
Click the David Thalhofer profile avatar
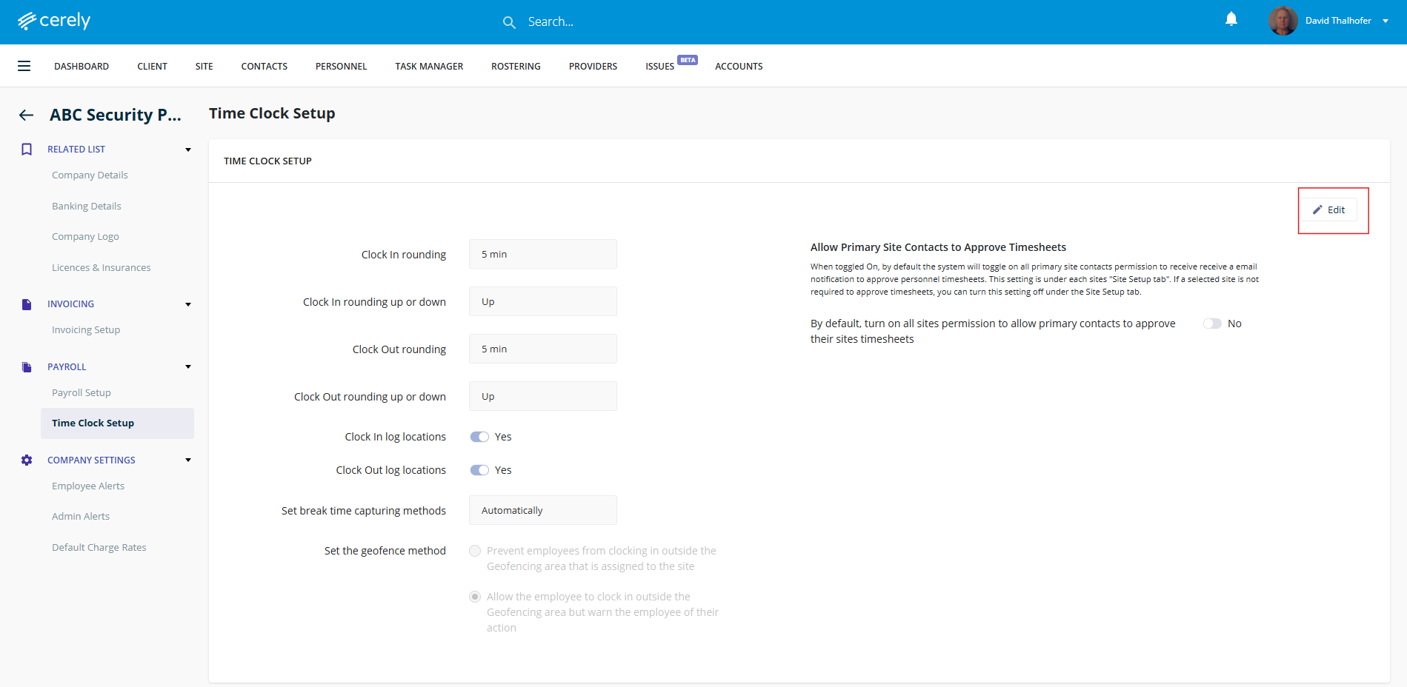(x=1283, y=21)
